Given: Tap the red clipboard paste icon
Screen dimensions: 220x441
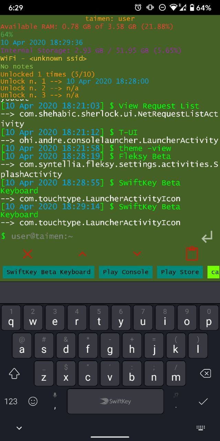Looking at the screenshot, I should click(192, 254).
